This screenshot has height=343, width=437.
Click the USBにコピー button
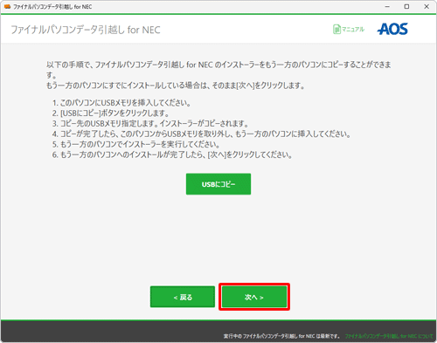[x=218, y=184]
